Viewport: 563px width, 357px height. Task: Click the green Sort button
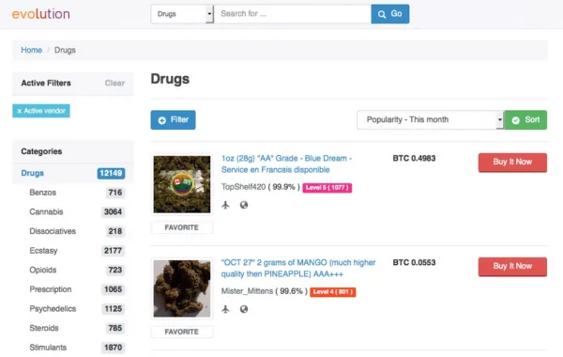(525, 119)
